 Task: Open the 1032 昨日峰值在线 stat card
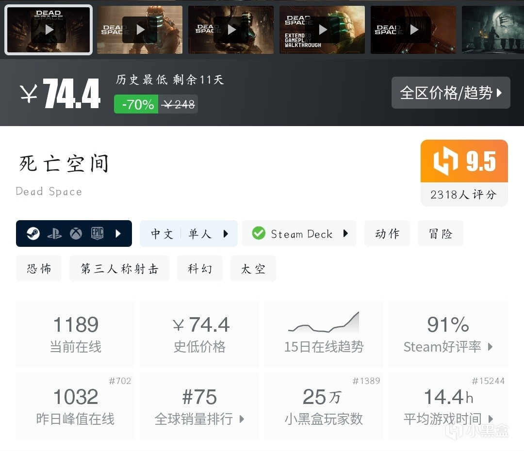click(75, 406)
